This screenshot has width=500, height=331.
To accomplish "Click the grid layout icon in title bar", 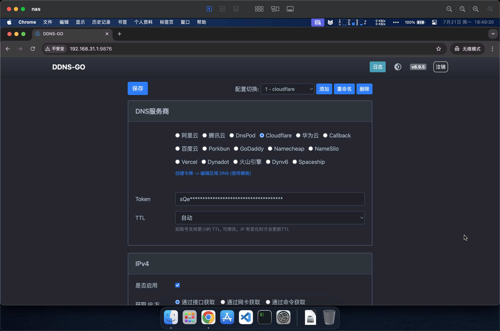I will tap(259, 9).
